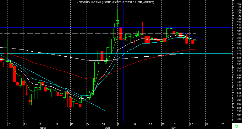
Task: Click the May month label
Action: [x=173, y=128]
